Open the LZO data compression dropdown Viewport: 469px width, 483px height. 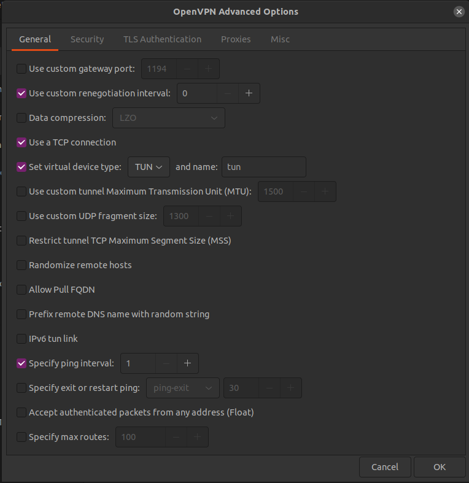(x=169, y=118)
